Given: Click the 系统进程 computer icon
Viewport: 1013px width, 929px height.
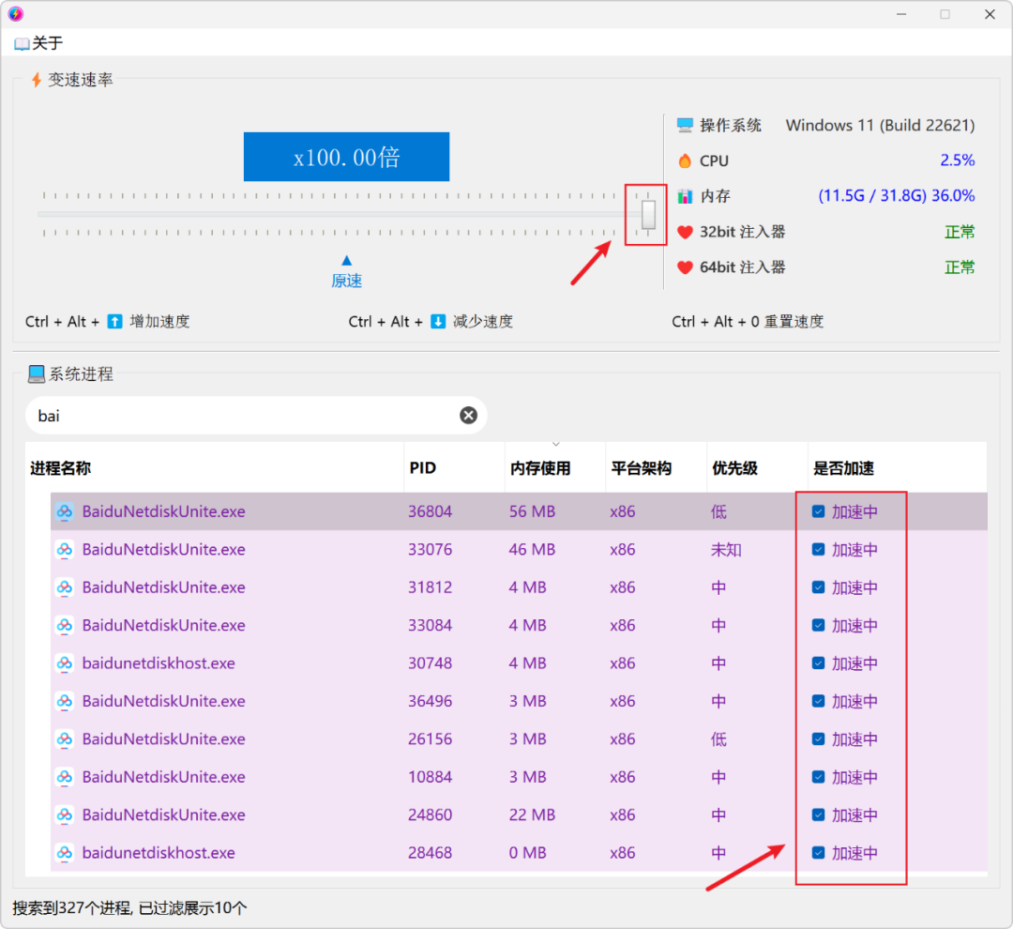Looking at the screenshot, I should (x=37, y=373).
